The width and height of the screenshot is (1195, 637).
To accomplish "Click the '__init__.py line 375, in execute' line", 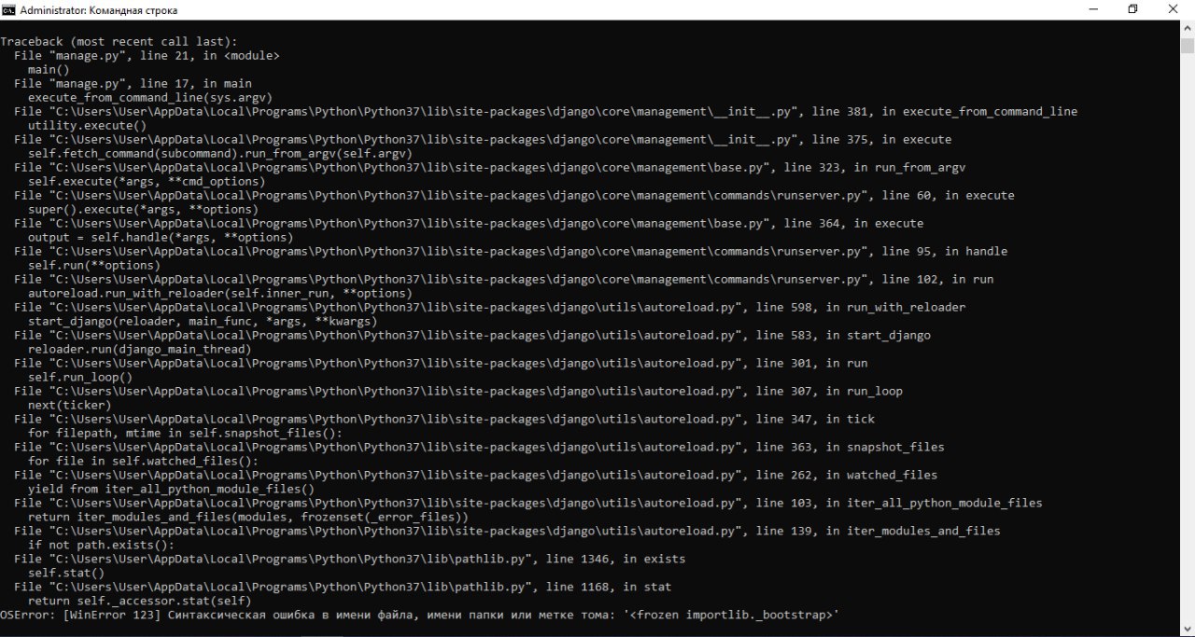I will pyautogui.click(x=483, y=140).
